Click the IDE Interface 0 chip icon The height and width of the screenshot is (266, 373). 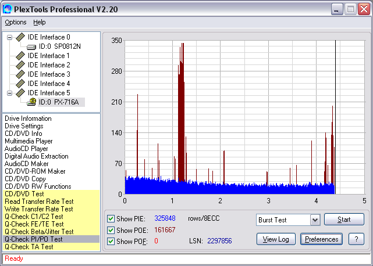tap(20, 37)
